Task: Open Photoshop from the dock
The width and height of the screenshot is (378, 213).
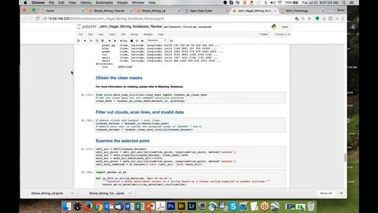Action: (x=171, y=206)
